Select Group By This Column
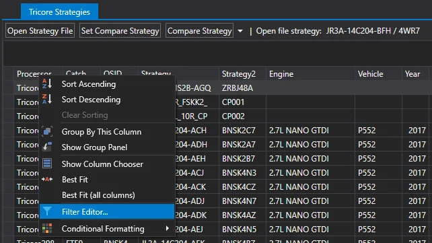432x243 pixels. [107, 132]
